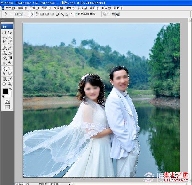Set Exclude overlapping path areas option

tap(117, 14)
